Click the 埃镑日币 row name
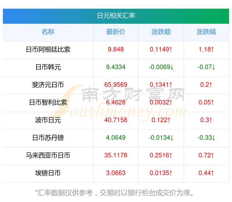The image size is (232, 202). click(x=48, y=173)
